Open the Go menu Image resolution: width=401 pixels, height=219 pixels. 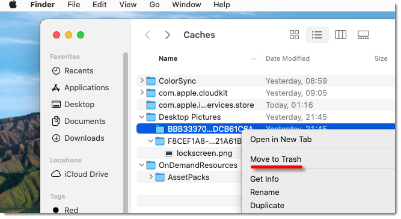click(x=155, y=5)
